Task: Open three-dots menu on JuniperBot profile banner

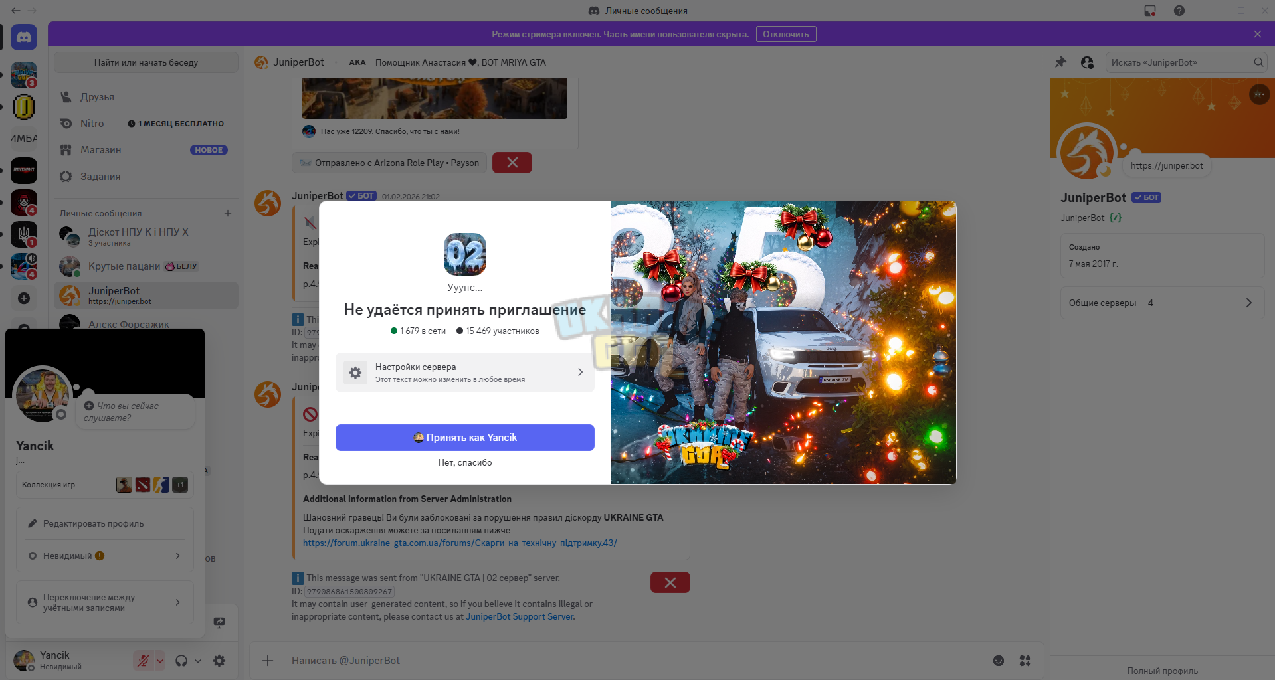Action: pyautogui.click(x=1259, y=94)
